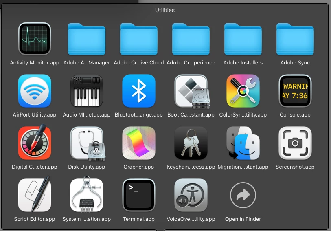
Task: Launch Disk Utility stethoscope icon
Action: coord(88,143)
